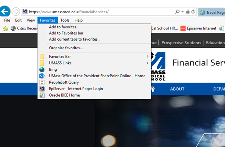Open the Tools menu
The image size is (225, 147).
click(65, 20)
